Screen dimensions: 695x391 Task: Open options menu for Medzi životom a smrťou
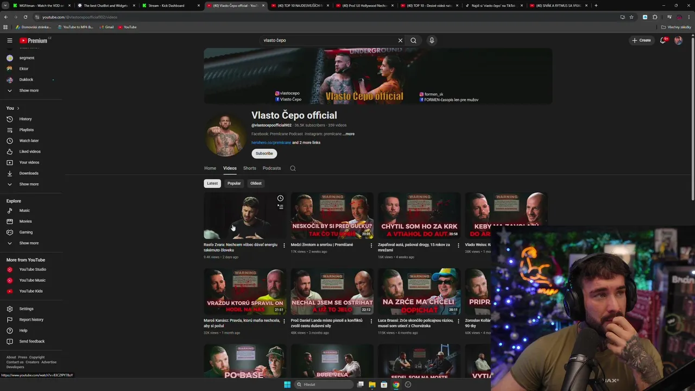point(371,245)
